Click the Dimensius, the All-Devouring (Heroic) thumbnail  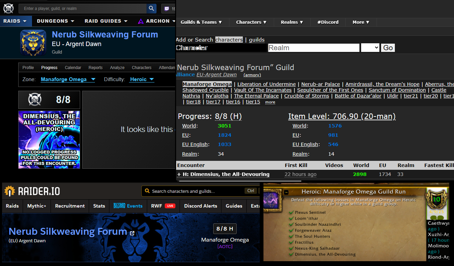tap(49, 140)
